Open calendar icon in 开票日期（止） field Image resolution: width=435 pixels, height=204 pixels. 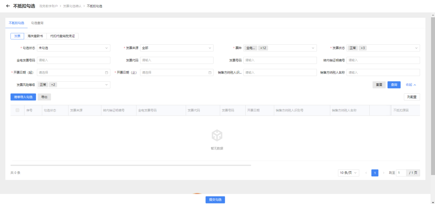pos(210,72)
